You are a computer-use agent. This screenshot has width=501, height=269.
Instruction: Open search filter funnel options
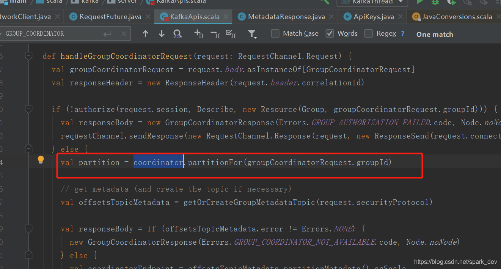tap(252, 34)
